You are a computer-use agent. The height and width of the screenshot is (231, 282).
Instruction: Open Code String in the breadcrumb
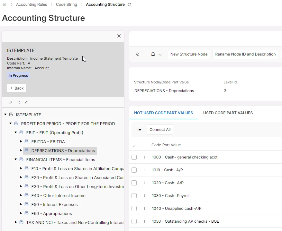[66, 4]
